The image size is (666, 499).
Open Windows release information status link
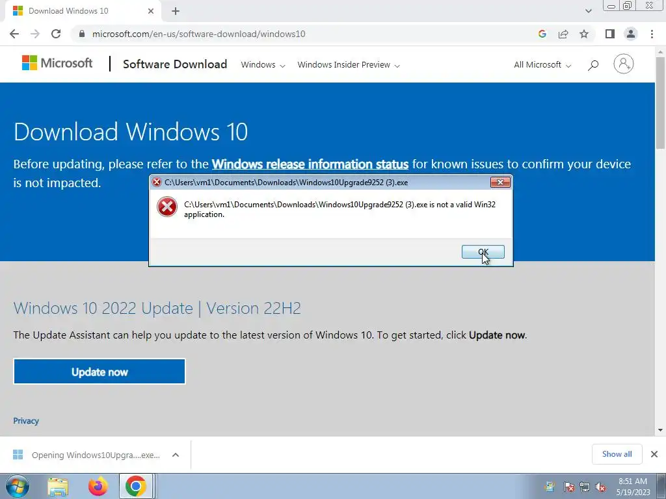[x=310, y=164]
